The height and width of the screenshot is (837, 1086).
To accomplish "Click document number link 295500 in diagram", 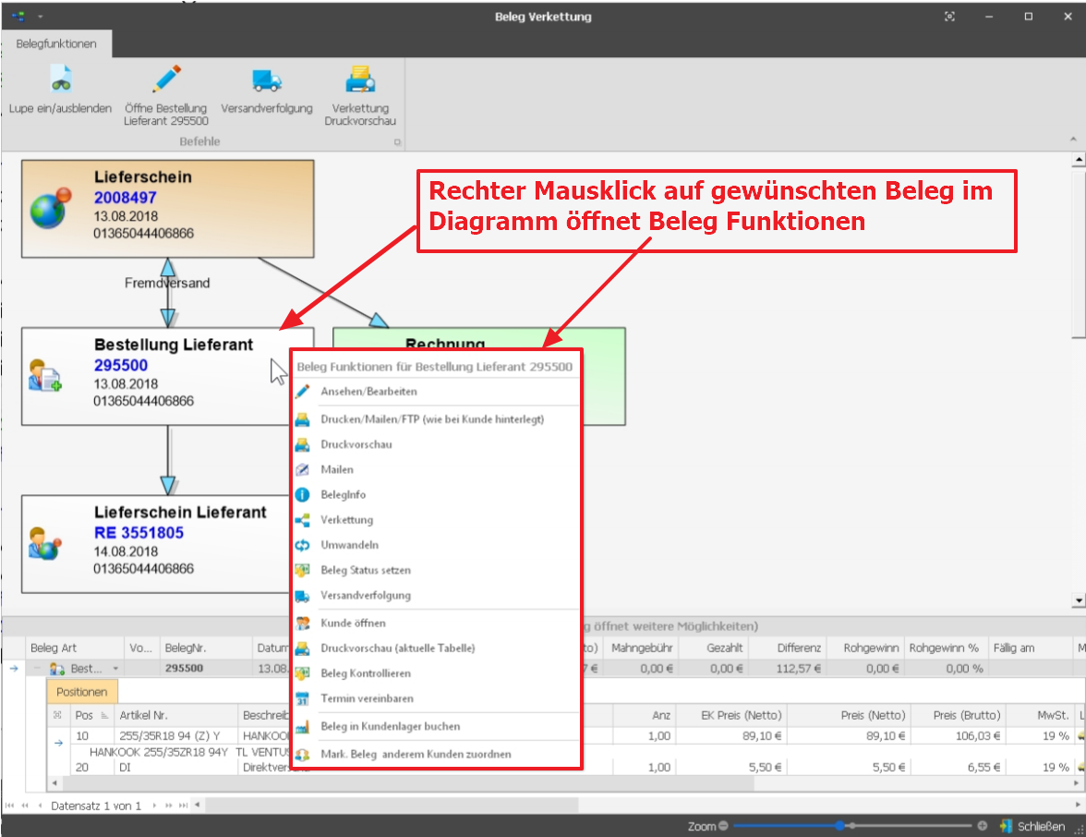I will click(121, 365).
